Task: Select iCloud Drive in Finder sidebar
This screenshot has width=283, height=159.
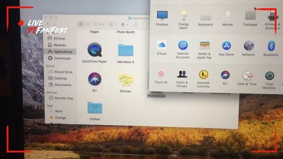Action: [x=61, y=72]
